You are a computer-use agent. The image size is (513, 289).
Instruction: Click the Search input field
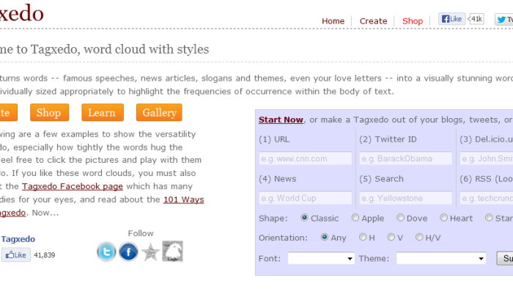[x=406, y=198]
